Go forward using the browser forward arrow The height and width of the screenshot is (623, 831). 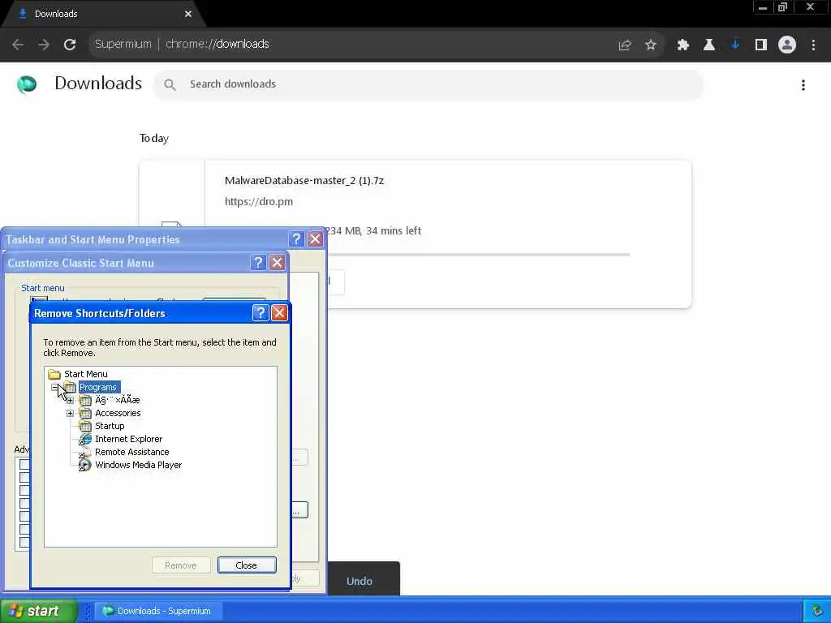(44, 45)
